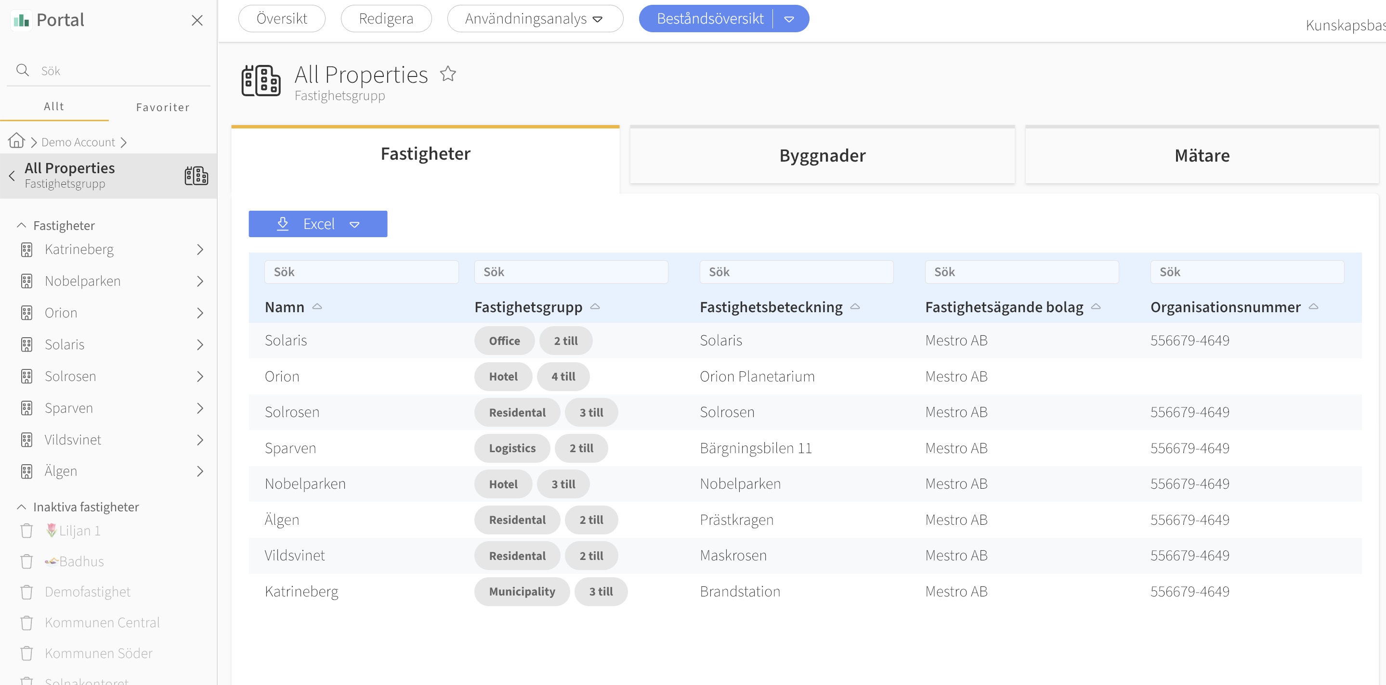Collapse the Inaktiva fastigheter section

(x=22, y=507)
